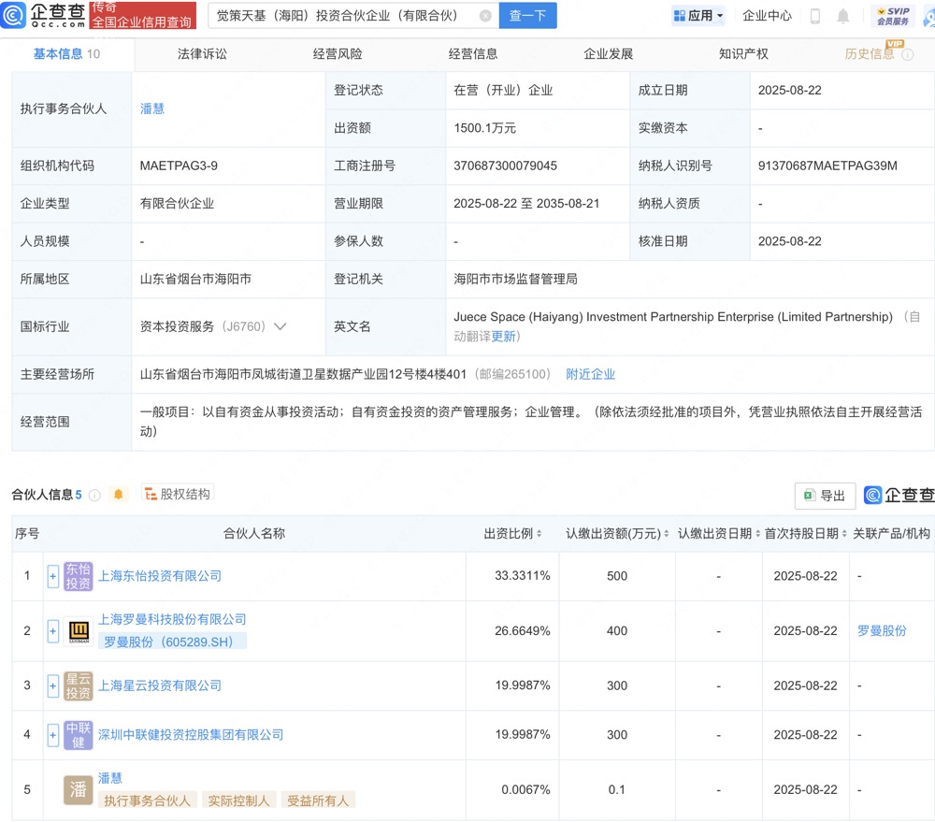Select 海阳市市场监督管理局 cell

point(515,280)
